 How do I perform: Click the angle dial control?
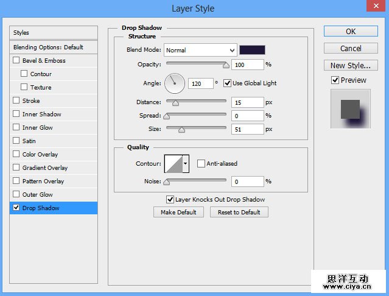point(175,83)
